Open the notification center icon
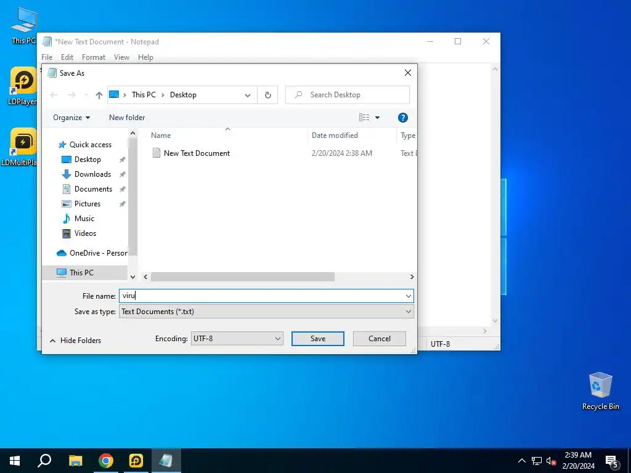The height and width of the screenshot is (473, 631). tap(612, 461)
